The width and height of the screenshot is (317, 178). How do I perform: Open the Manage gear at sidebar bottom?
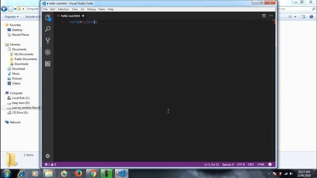pos(48,156)
